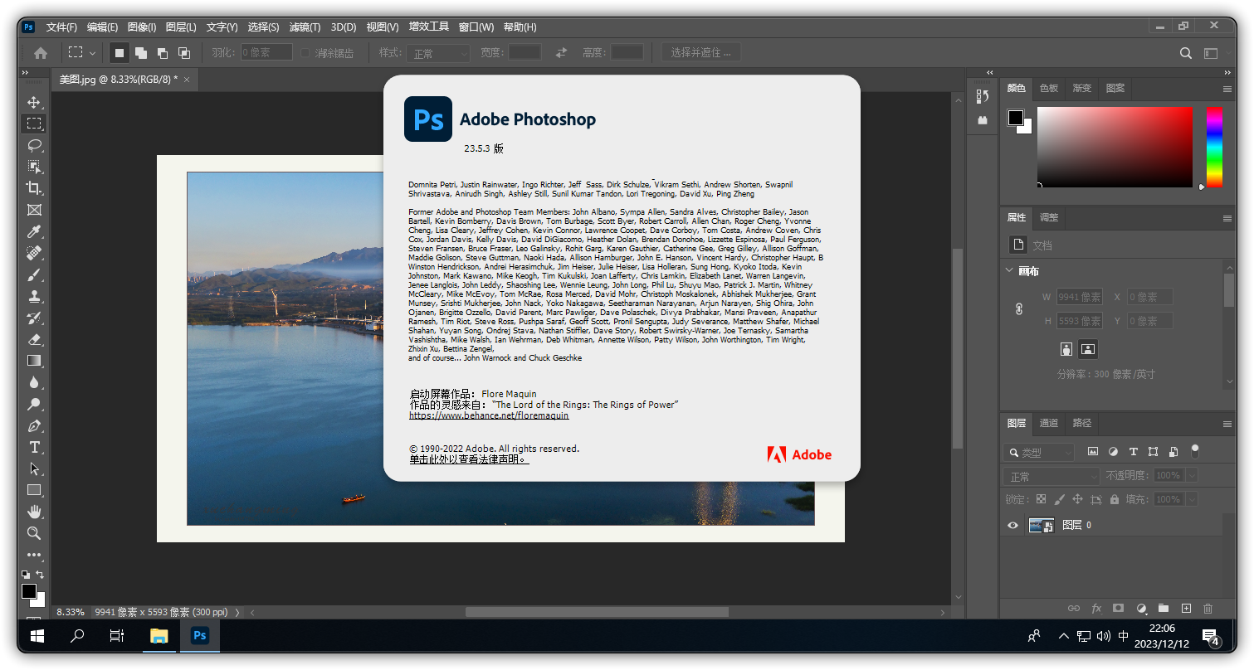Close the 美图.jpg document tab
1254x670 pixels.
tap(187, 80)
